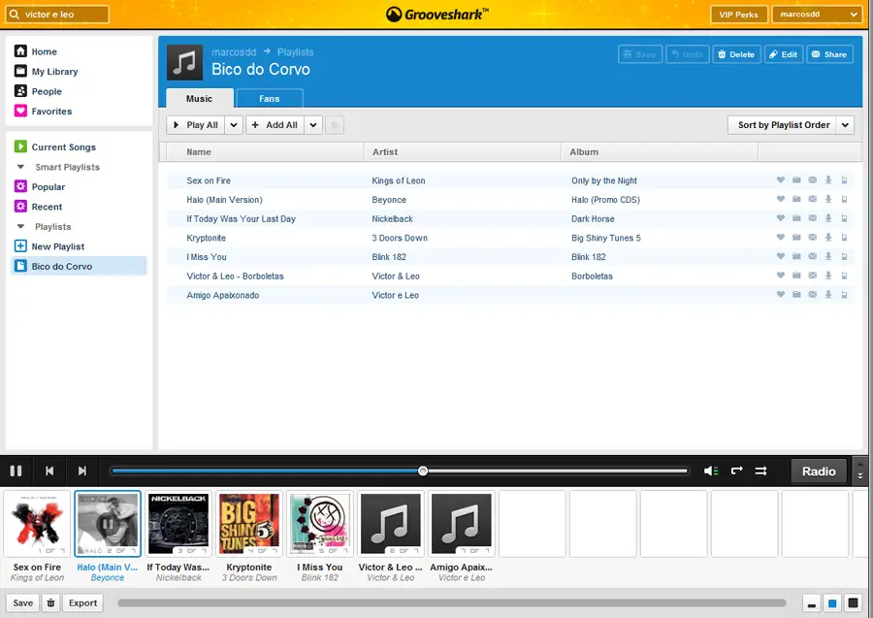
Task: Click the download icon on the Halo row
Action: [x=828, y=199]
